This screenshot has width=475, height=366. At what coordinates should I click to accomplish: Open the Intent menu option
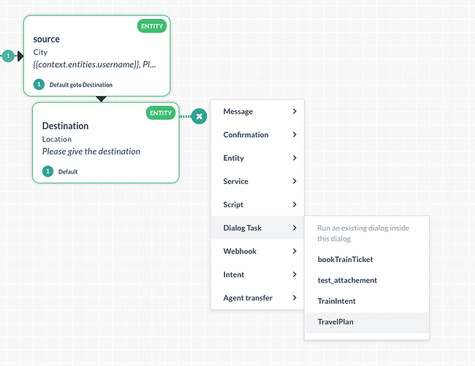[x=234, y=275]
